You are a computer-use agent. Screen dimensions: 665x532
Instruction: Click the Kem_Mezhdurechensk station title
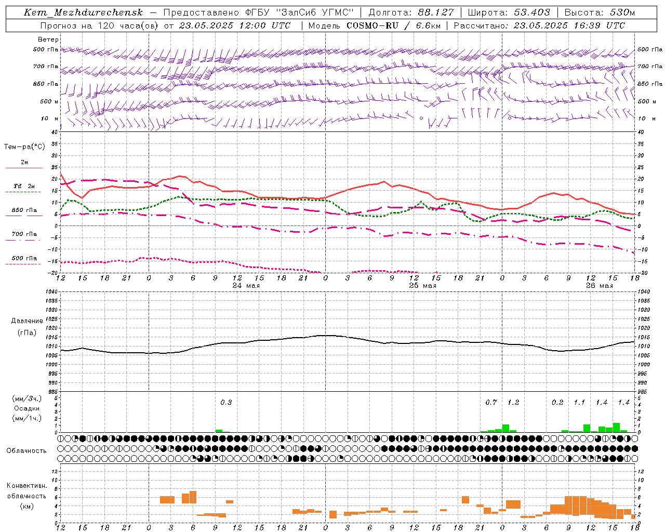pyautogui.click(x=83, y=13)
